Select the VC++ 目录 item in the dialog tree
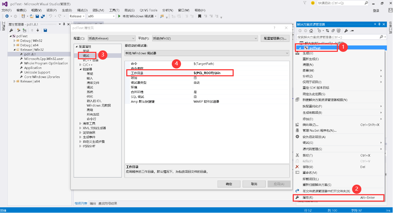This screenshot has width=393, height=213. [x=90, y=60]
